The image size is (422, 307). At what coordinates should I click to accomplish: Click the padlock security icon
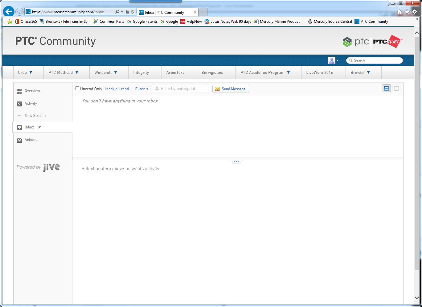[127, 12]
